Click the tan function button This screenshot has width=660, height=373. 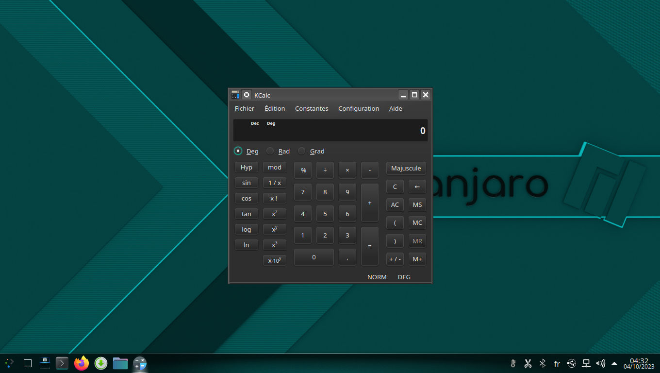pos(247,214)
